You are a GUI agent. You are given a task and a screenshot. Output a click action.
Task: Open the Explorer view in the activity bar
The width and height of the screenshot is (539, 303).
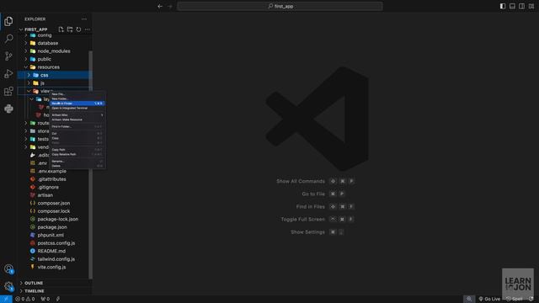click(x=8, y=21)
